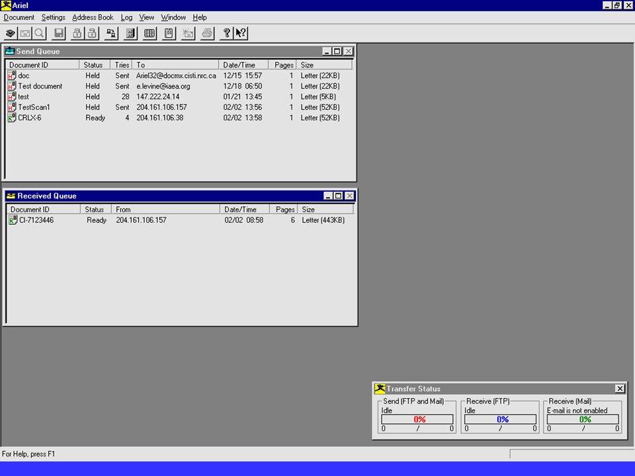Screen dimensions: 635x476
Task: Click the envelope send icon in toolbar
Action: click(x=25, y=33)
